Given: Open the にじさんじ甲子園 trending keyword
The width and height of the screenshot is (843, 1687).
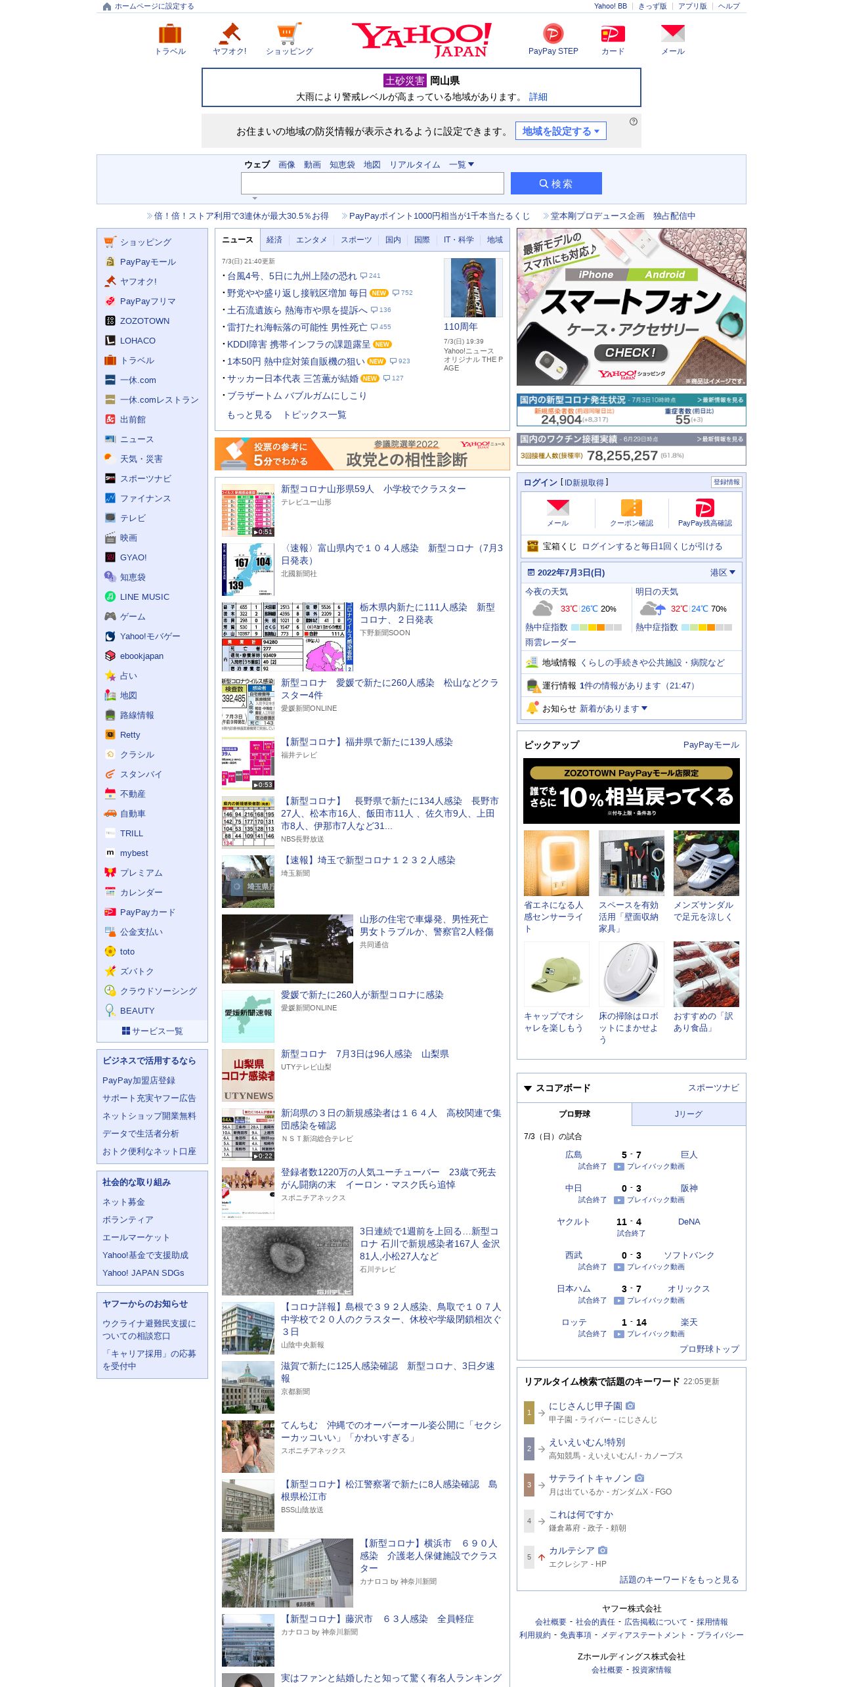Looking at the screenshot, I should pyautogui.click(x=585, y=1406).
